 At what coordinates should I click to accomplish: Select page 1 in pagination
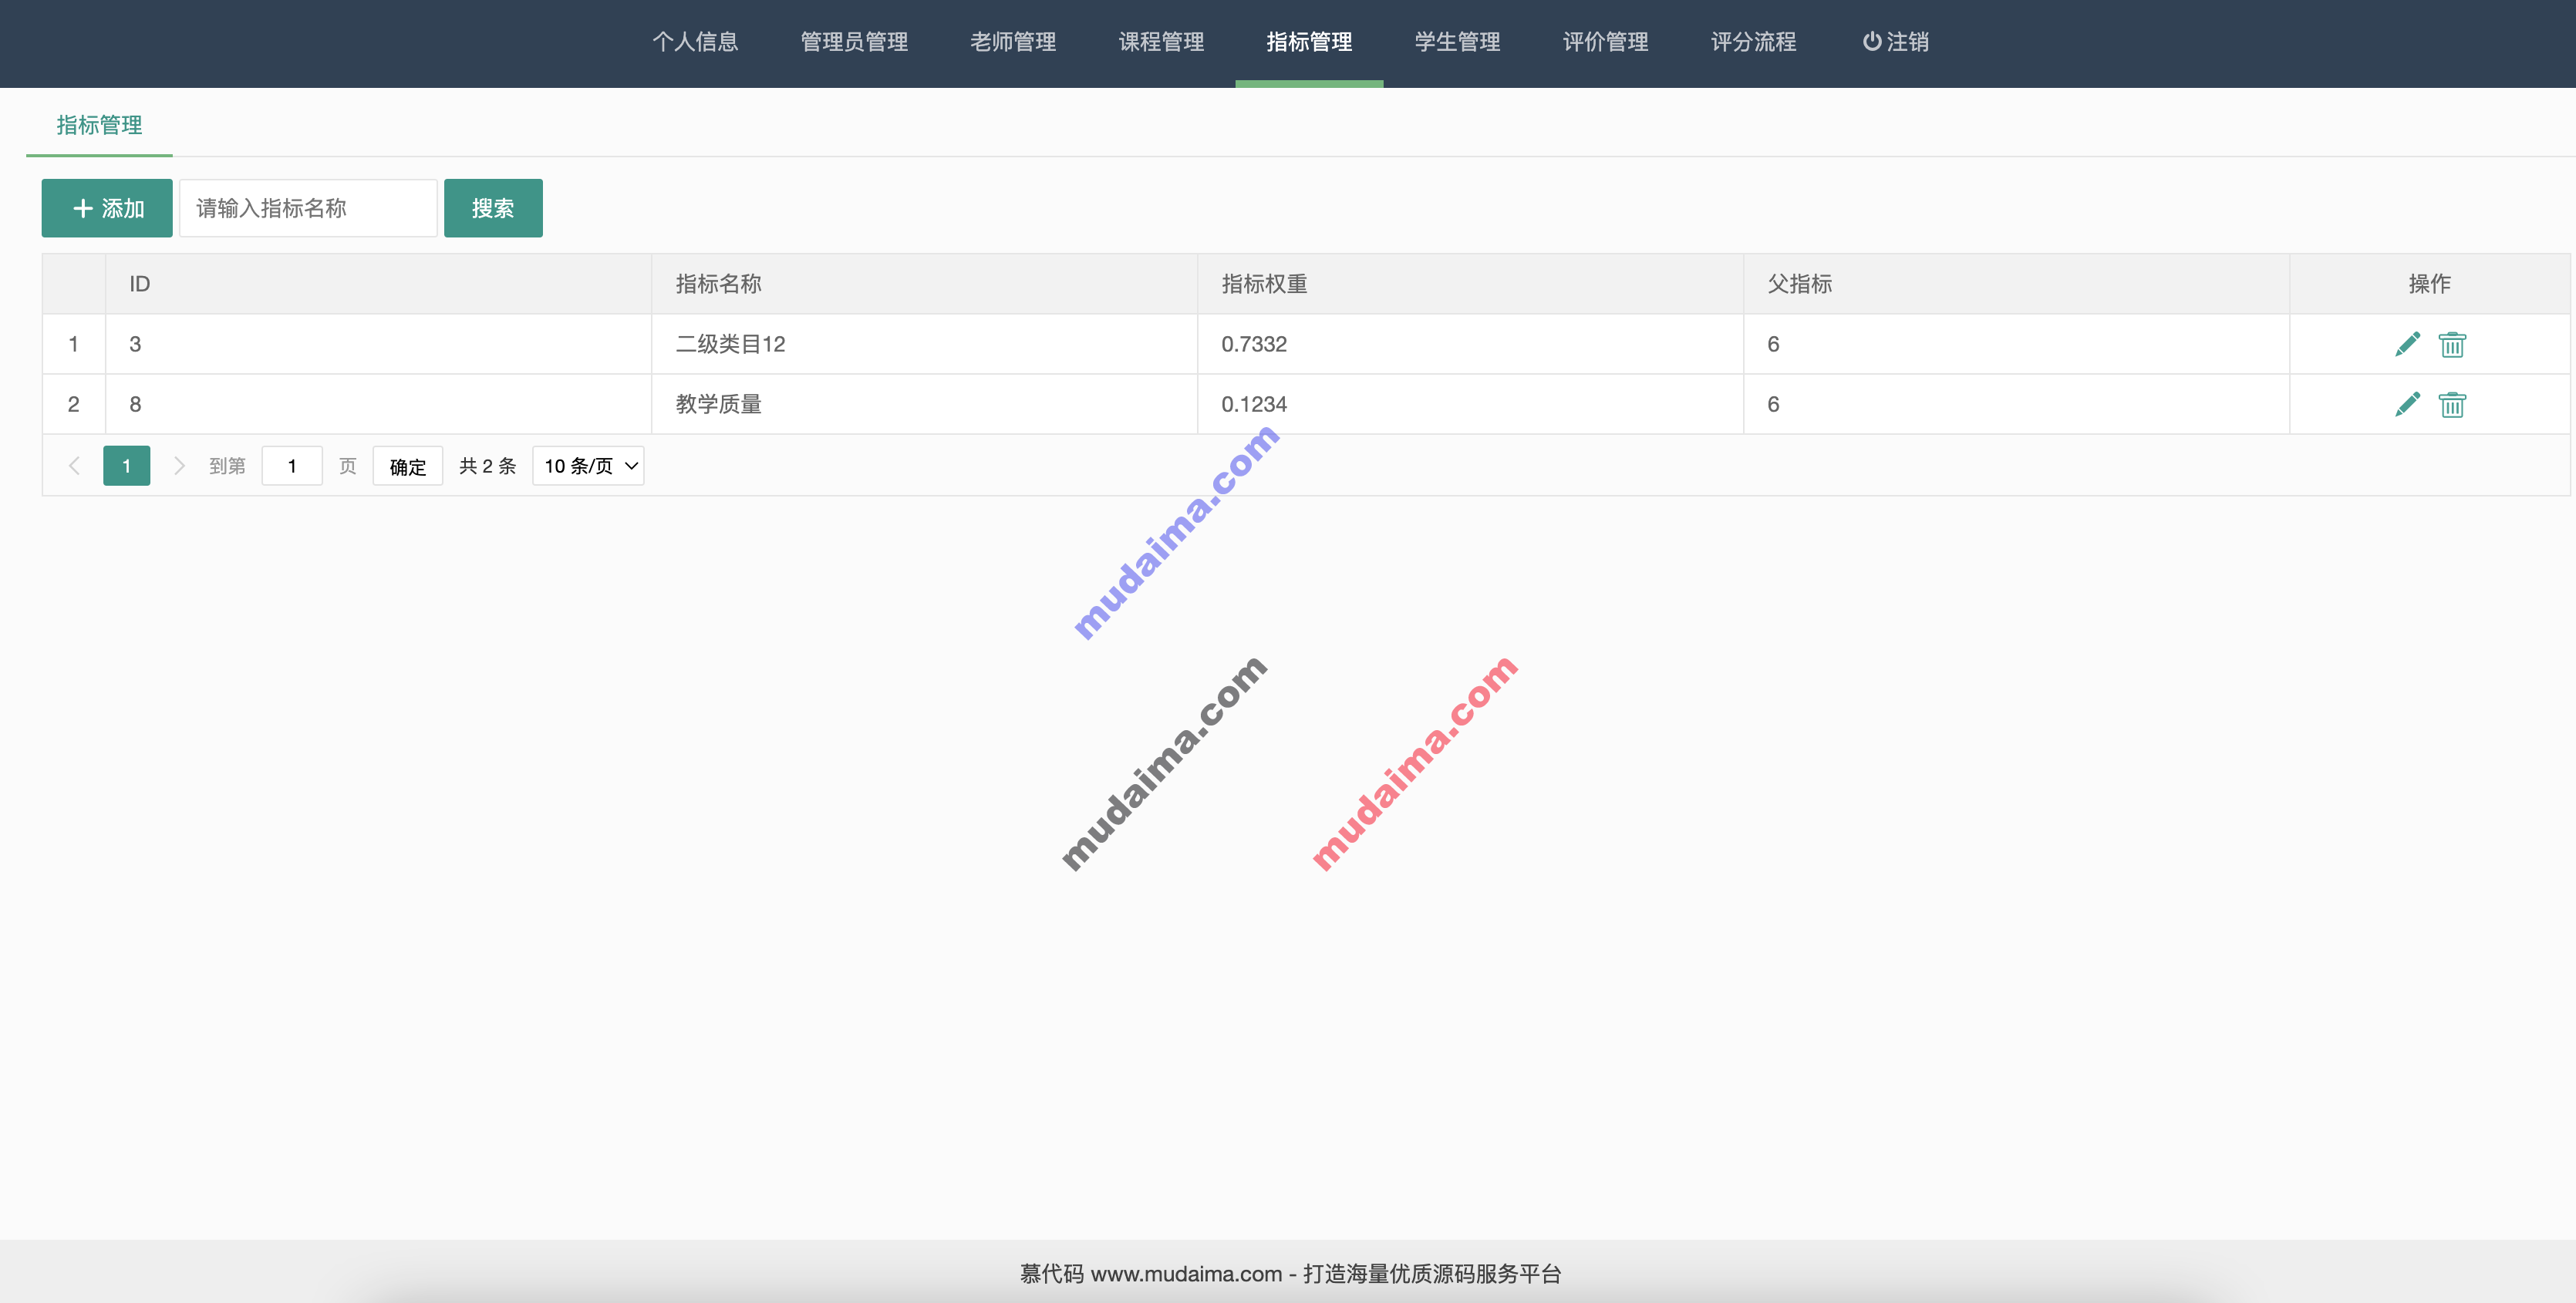127,466
